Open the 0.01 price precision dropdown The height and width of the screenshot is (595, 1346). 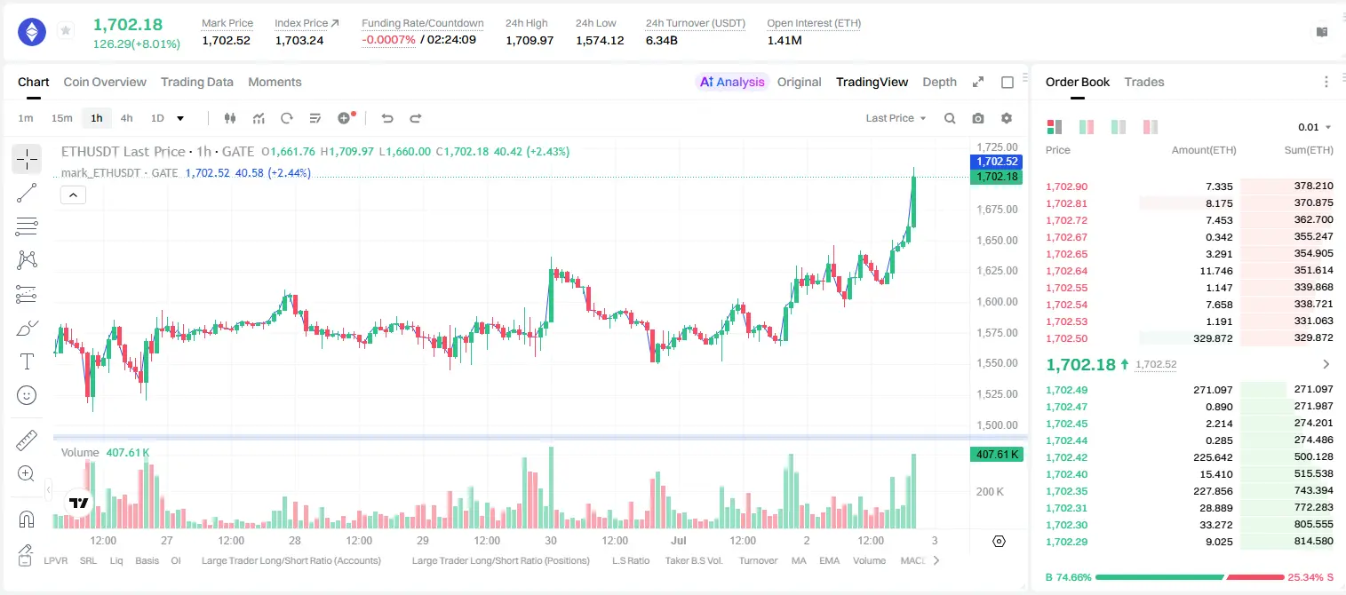[x=1315, y=127]
